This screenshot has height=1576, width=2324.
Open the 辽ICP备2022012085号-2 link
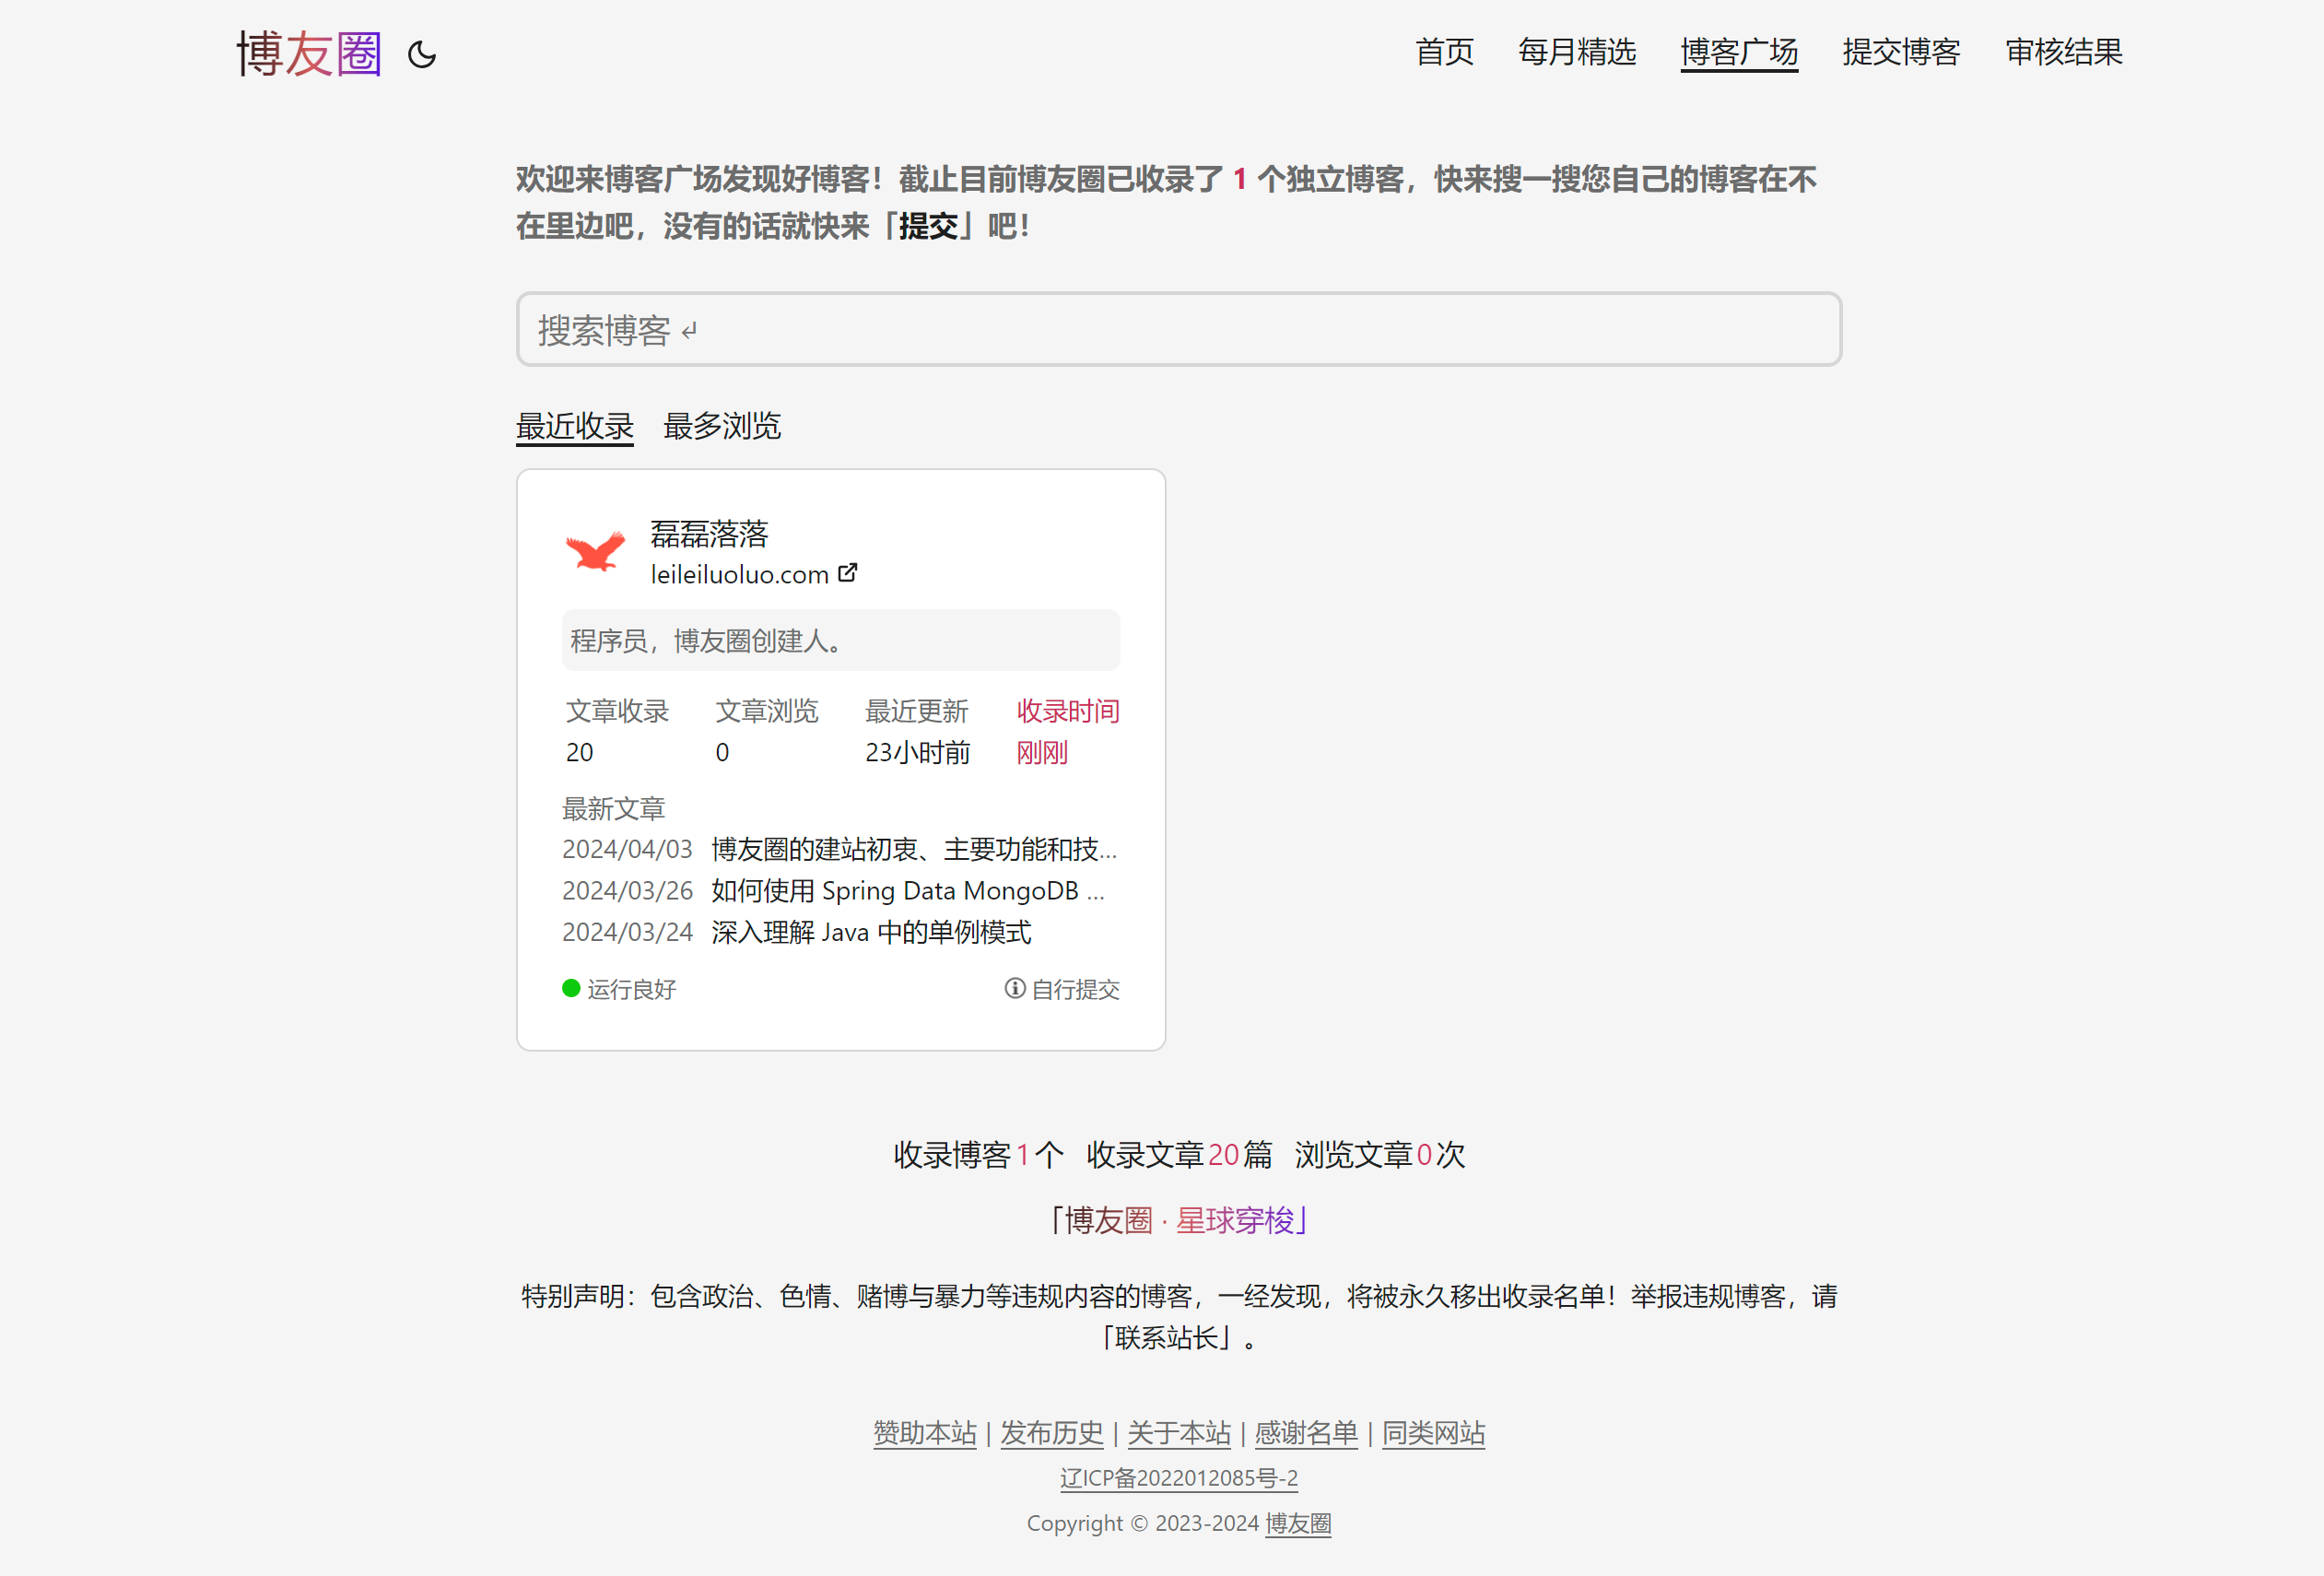1179,1478
